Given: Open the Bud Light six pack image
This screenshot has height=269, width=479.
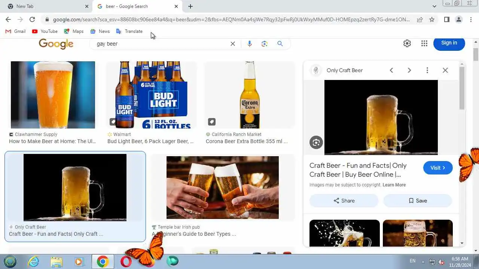Looking at the screenshot, I should 152,95.
